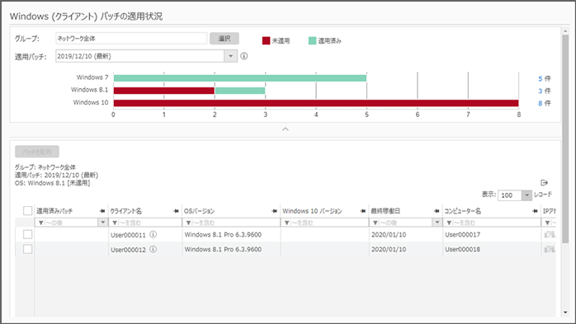Click filter icon in Windows 10 バージョン filter

click(x=286, y=223)
